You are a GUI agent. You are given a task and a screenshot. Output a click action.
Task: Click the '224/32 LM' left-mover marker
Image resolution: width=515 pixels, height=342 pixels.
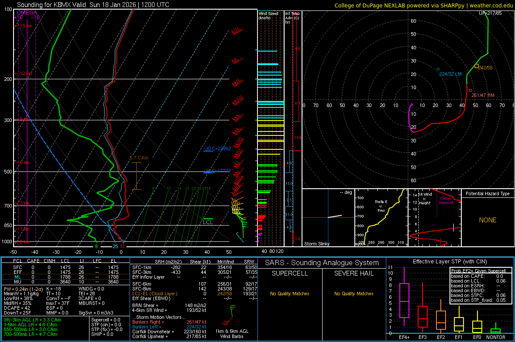450,74
